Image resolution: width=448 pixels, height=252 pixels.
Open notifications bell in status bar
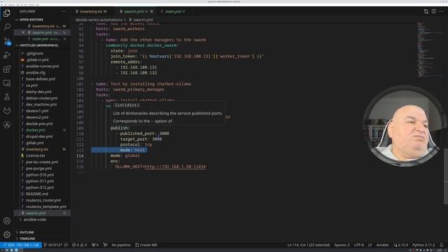[x=442, y=245]
